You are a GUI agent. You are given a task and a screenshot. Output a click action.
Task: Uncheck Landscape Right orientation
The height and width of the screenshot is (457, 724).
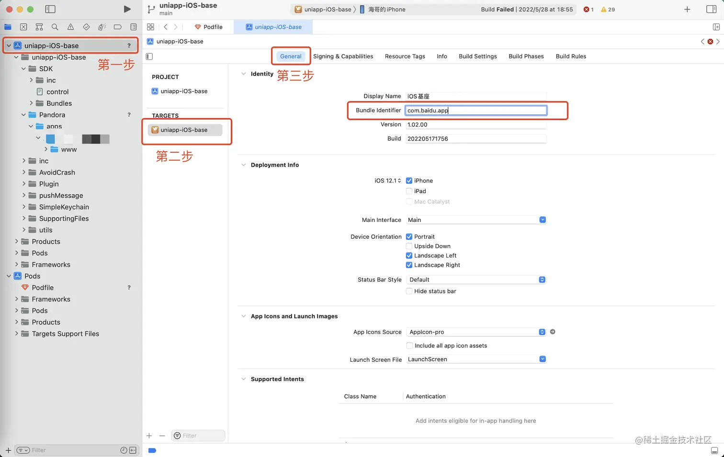click(x=409, y=265)
